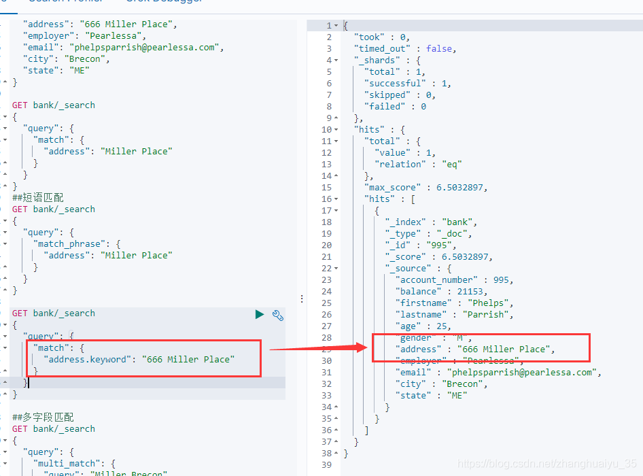Collapse the hit document at line 17
The width and height of the screenshot is (643, 476).
click(336, 211)
